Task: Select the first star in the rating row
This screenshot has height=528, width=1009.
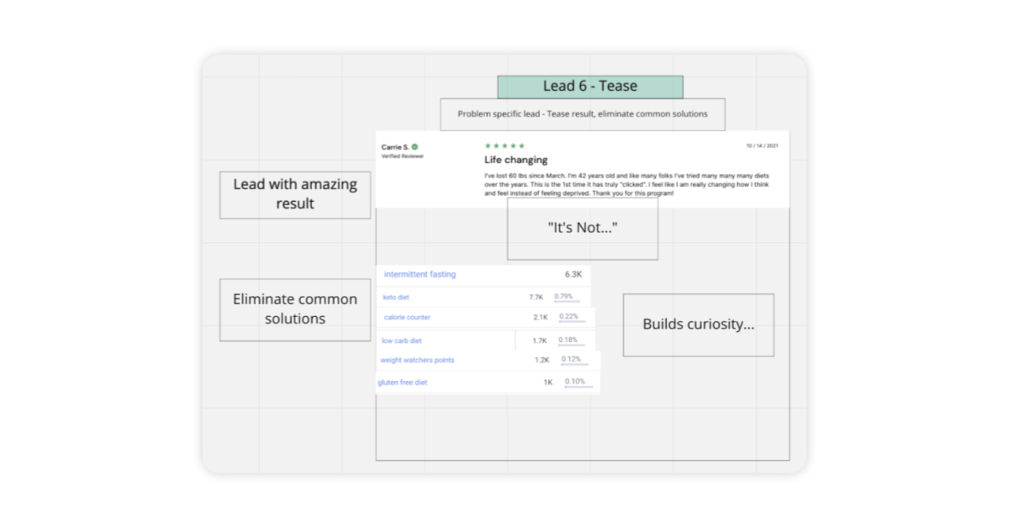Action: click(x=486, y=145)
